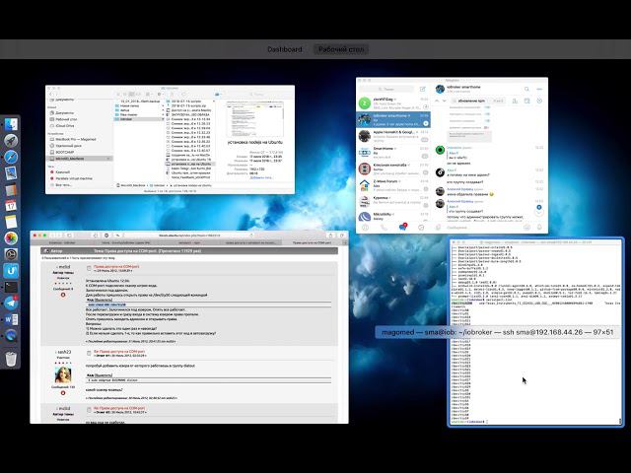The width and height of the screenshot is (631, 473).
Task: Open Finder from the Dock
Action: click(x=11, y=124)
